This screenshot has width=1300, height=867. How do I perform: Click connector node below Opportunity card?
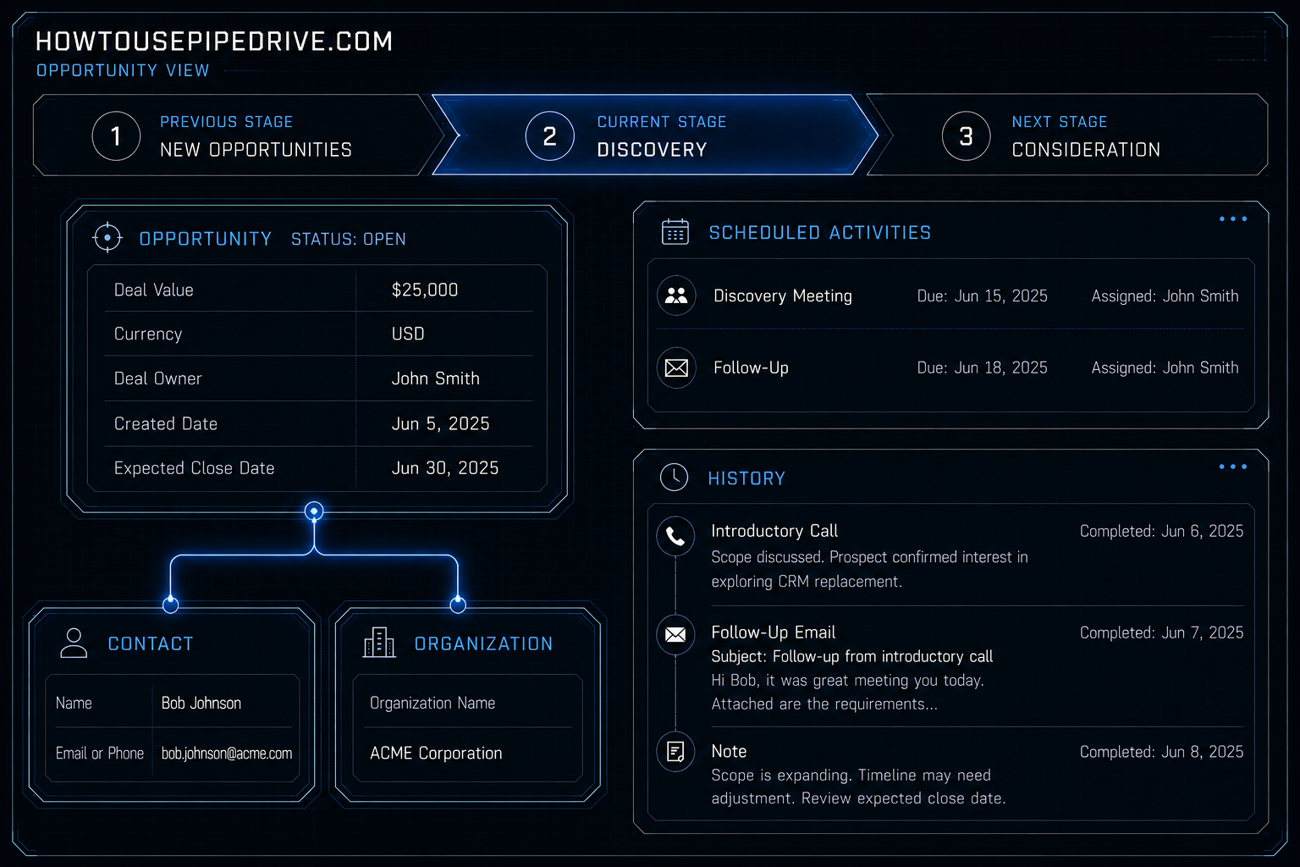pyautogui.click(x=314, y=511)
